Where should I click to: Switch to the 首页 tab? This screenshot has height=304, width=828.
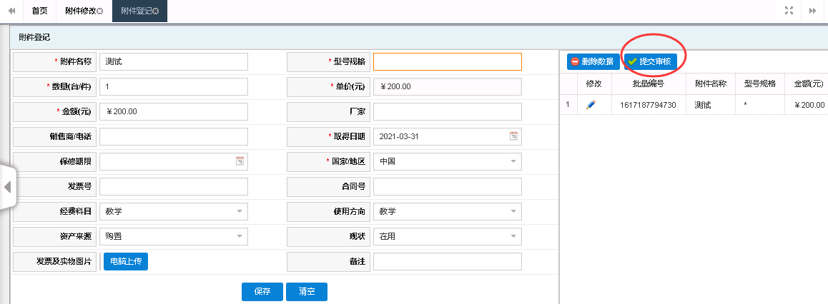click(x=40, y=11)
